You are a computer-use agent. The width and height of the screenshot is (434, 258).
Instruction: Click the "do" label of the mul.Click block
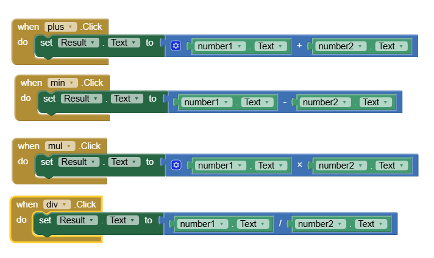[x=23, y=162]
